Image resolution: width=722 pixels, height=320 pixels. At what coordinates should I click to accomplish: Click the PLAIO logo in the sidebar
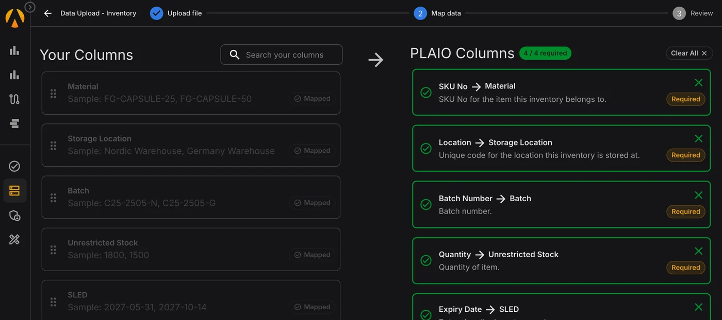[14, 18]
